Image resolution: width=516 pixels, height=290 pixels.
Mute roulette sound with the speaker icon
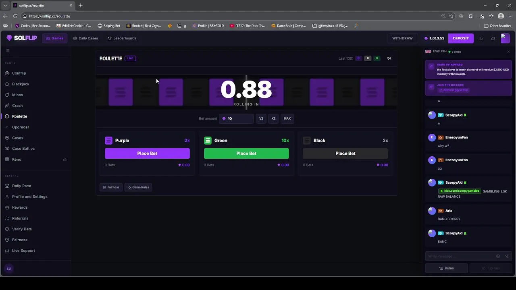click(x=389, y=58)
